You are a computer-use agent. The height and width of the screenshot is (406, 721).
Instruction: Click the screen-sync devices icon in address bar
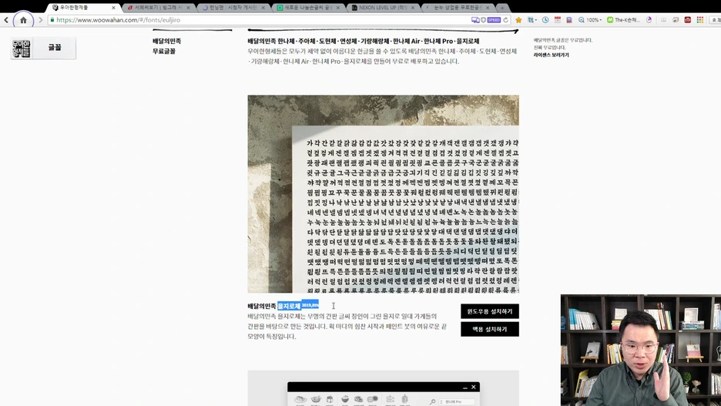tap(475, 20)
